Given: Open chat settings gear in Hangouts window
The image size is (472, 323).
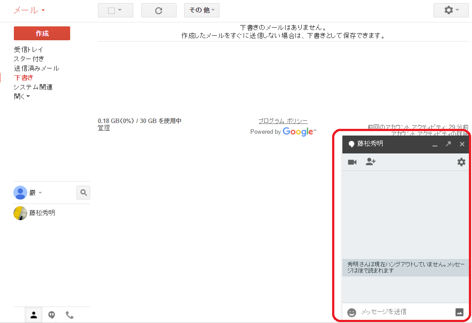Looking at the screenshot, I should point(461,162).
